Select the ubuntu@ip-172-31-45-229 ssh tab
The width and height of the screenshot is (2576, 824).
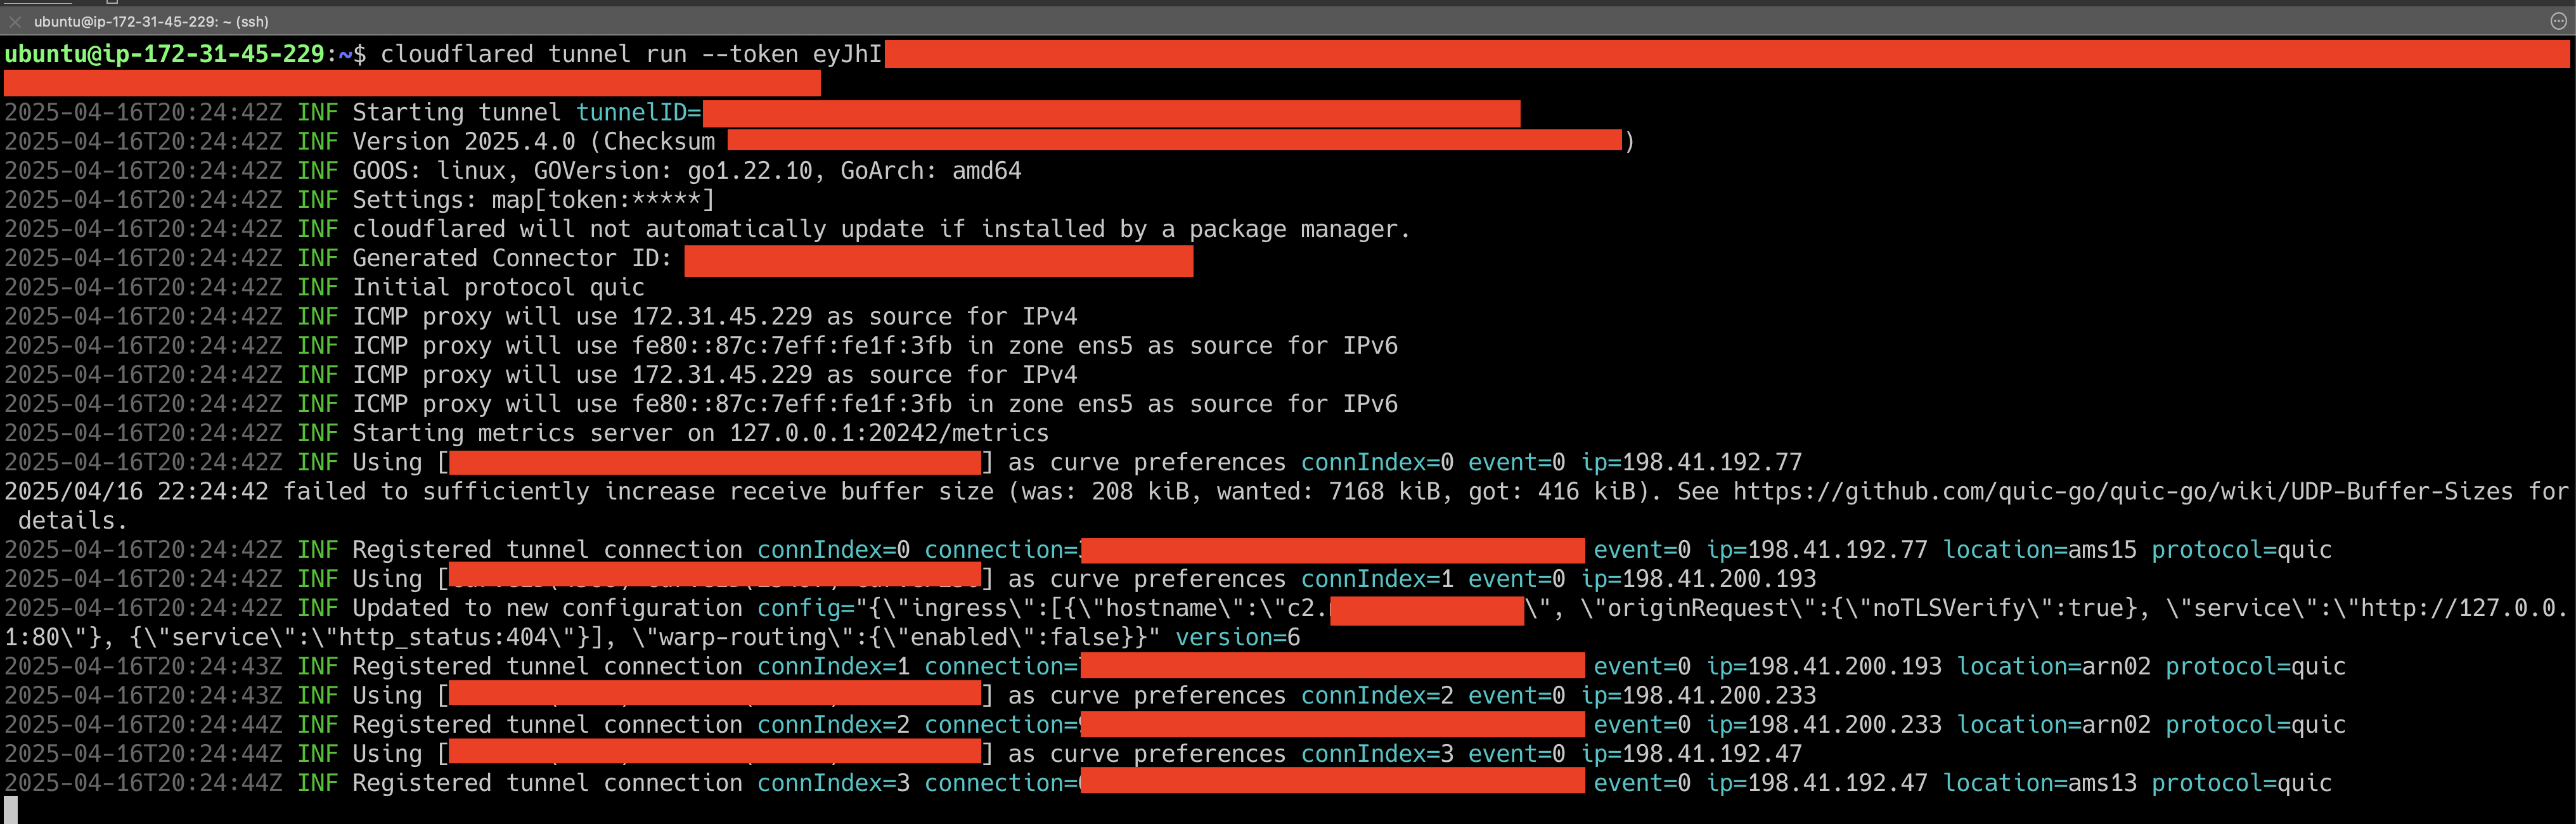tap(150, 21)
